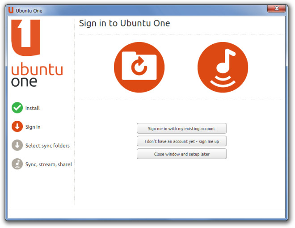Click the grey Sync, stream, share icon
This screenshot has width=295, height=228.
tap(17, 164)
